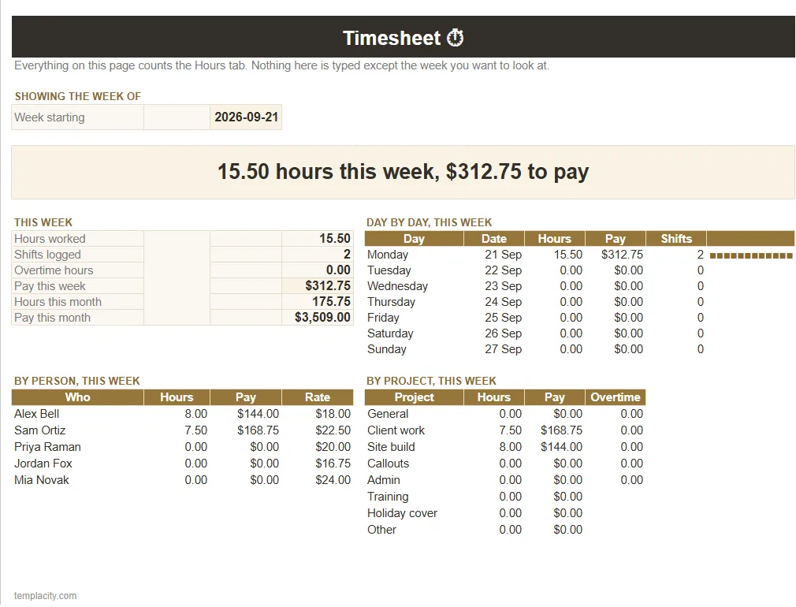This screenshot has height=607, width=796.
Task: Select the Pay this month value $3,509.00
Action: 322,318
